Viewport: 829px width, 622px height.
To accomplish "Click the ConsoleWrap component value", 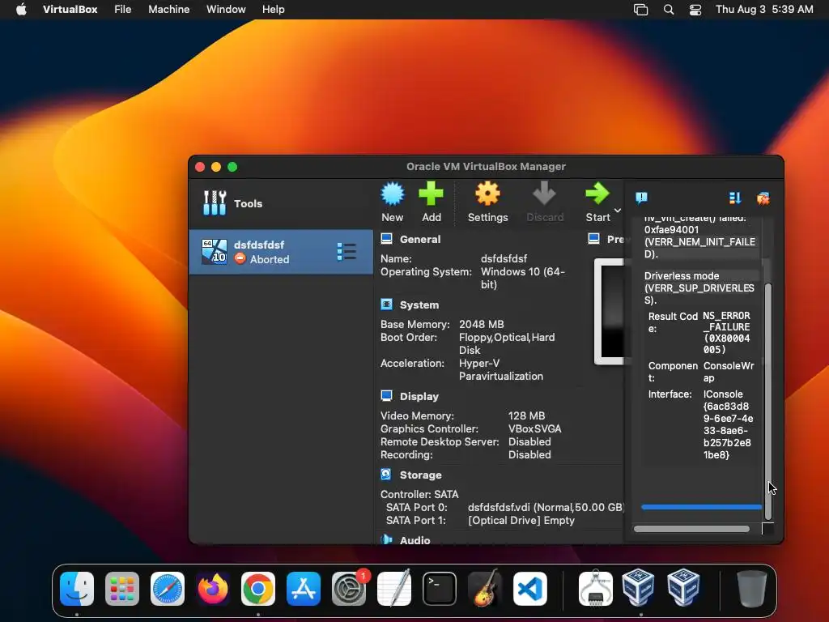I will click(x=729, y=372).
